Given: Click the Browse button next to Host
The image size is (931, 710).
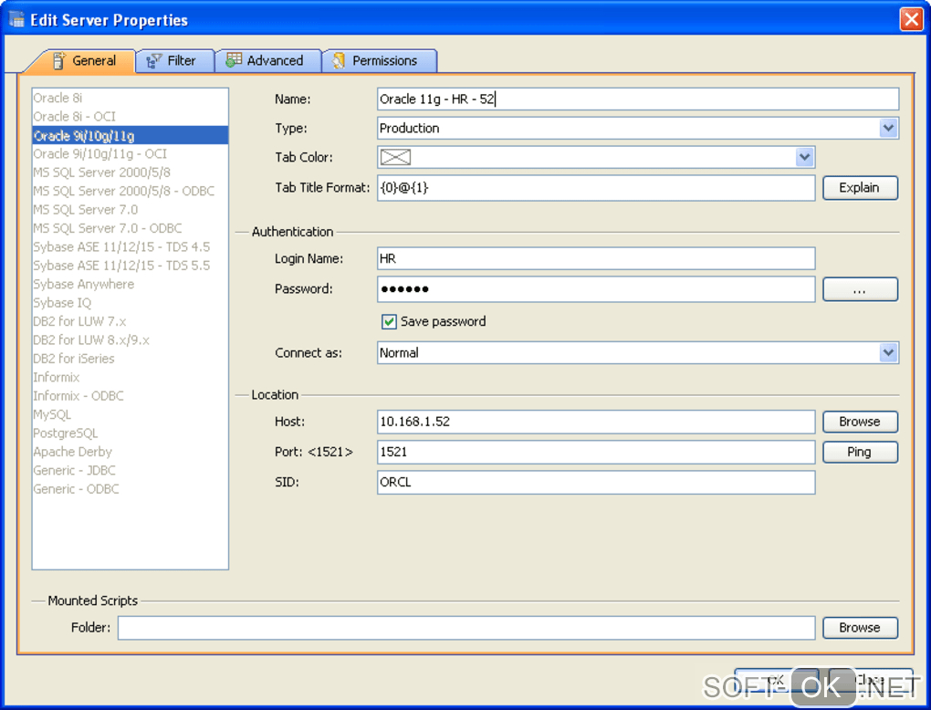Looking at the screenshot, I should pos(860,422).
